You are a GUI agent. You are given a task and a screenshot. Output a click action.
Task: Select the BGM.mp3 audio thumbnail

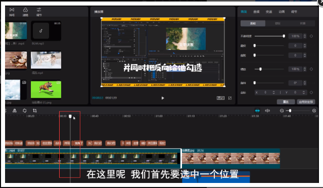tap(46, 31)
